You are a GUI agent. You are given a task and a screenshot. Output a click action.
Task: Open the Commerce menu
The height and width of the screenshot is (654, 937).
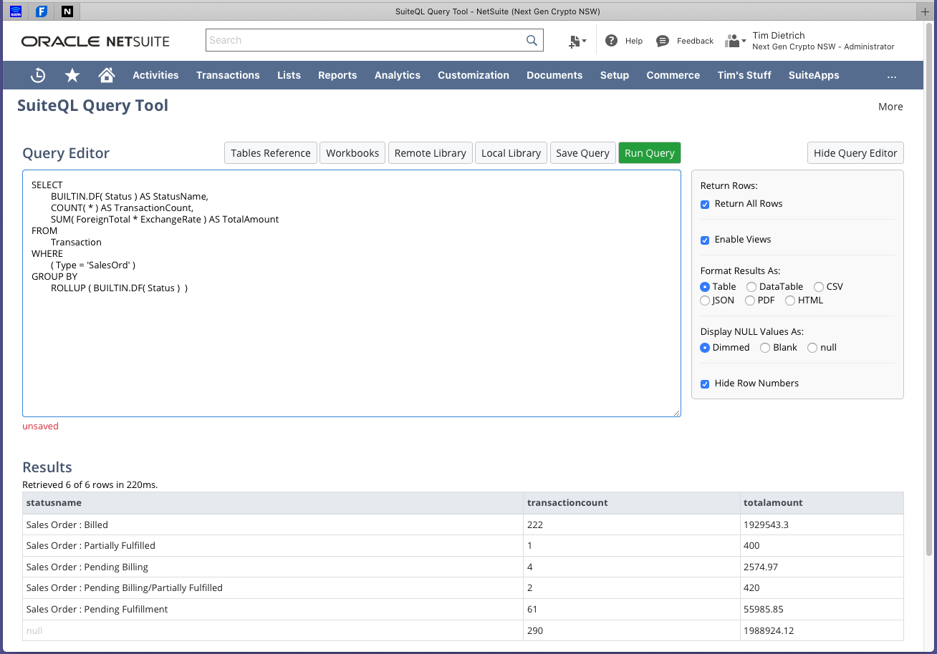point(673,75)
